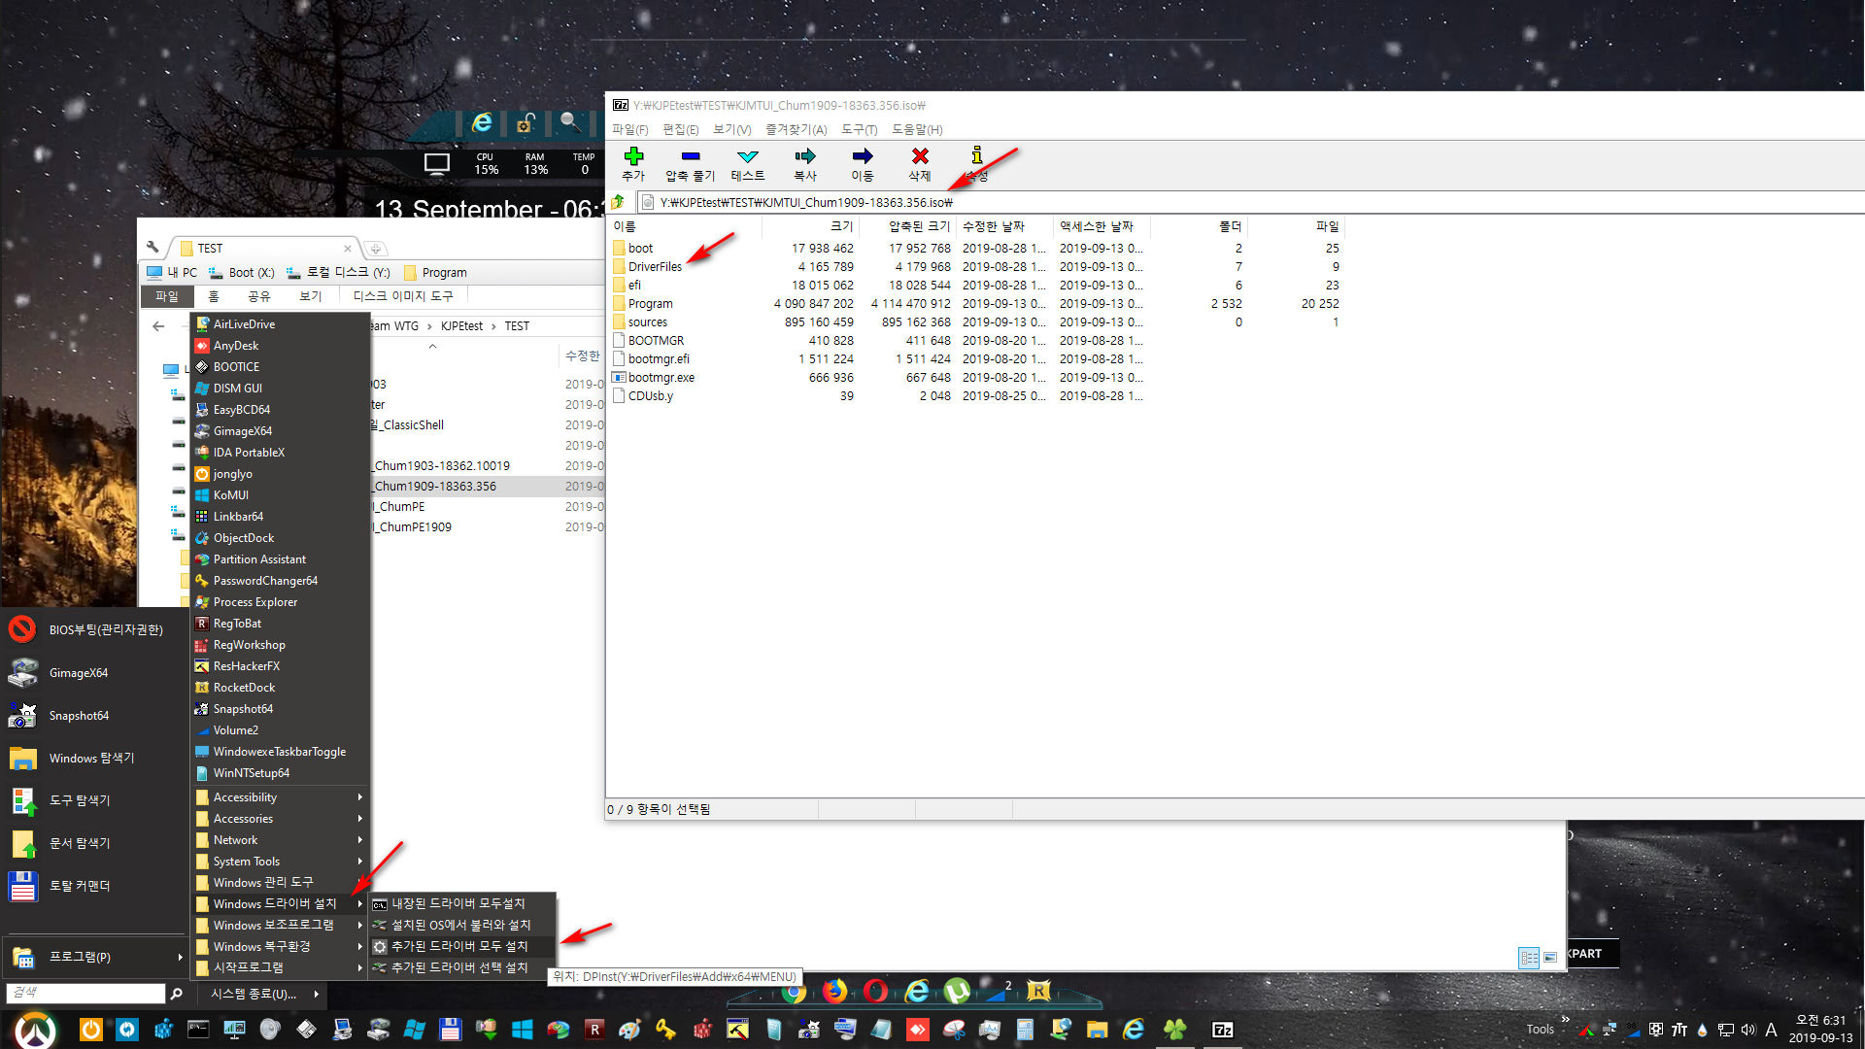1865x1049 pixels.
Task: Go up one folder level in 7-Zip
Action: click(618, 202)
